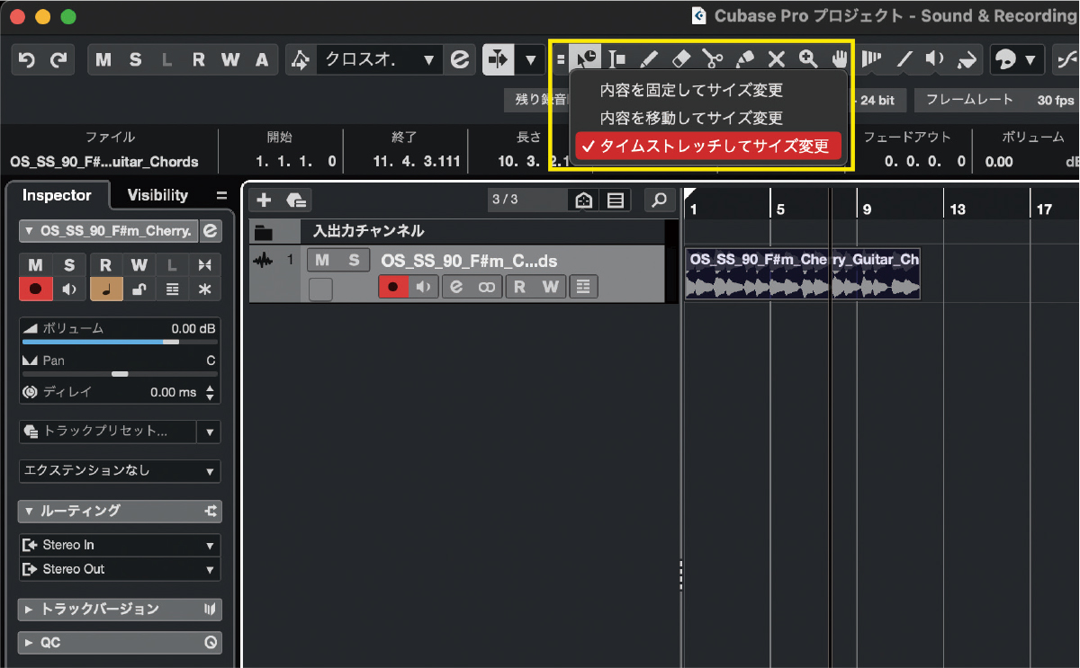Select the Color paint tool
Image resolution: width=1080 pixels, height=668 pixels.
pyautogui.click(x=967, y=59)
